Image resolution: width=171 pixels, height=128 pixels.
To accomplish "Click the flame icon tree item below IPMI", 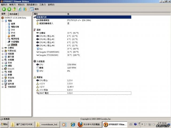I will pyautogui.click(x=9, y=36).
